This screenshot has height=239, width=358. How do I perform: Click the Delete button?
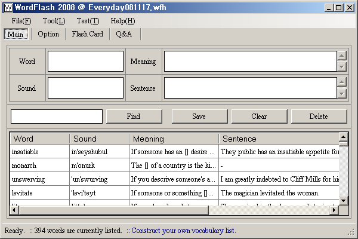pos(319,117)
